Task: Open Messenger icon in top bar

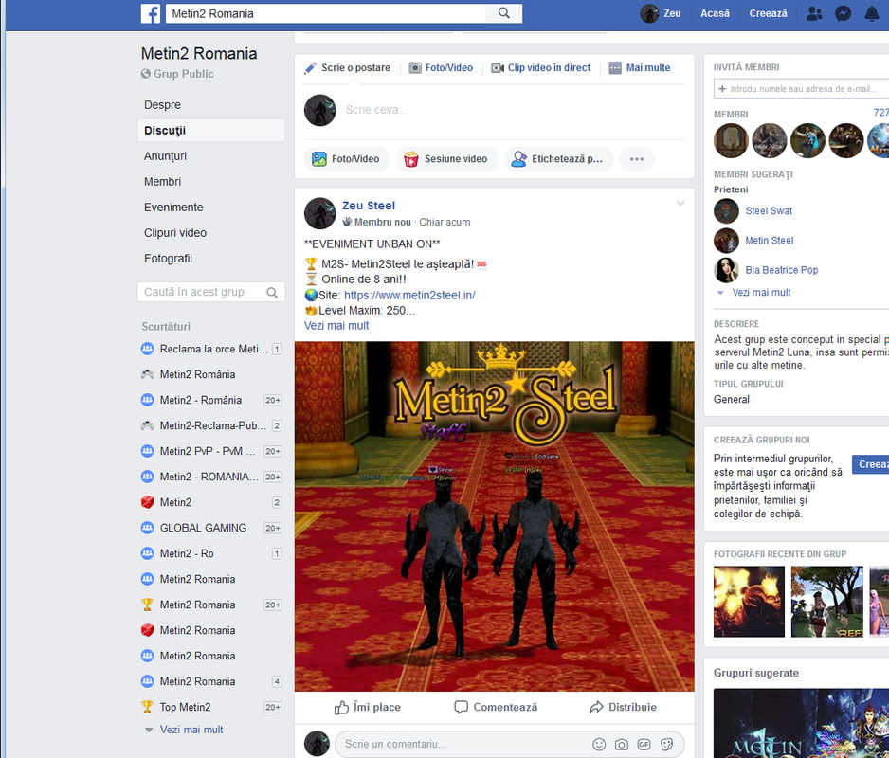Action: [844, 13]
